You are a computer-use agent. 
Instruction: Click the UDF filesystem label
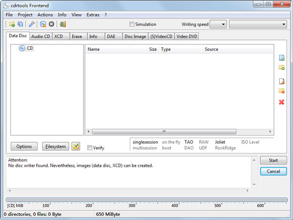(x=203, y=148)
